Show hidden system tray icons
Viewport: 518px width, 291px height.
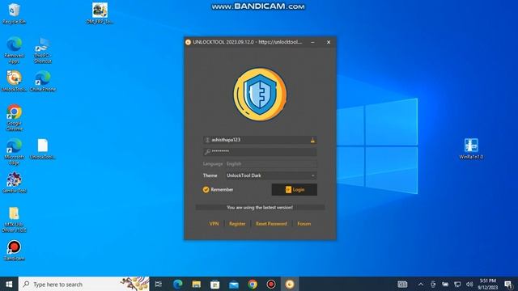click(x=421, y=284)
